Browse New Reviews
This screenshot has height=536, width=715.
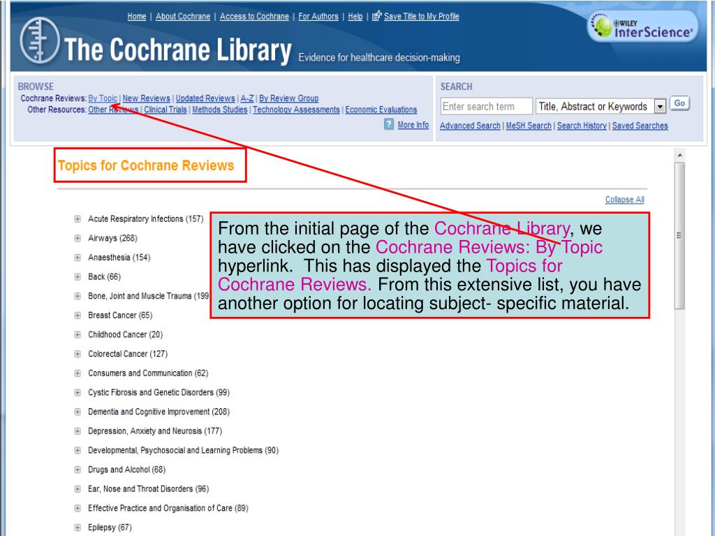point(147,98)
